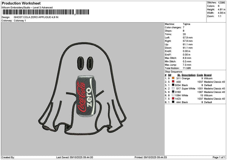This screenshot has width=227, height=160.
Task: Click 'Page 1 of 1' in footer
Action: pyautogui.click(x=219, y=157)
